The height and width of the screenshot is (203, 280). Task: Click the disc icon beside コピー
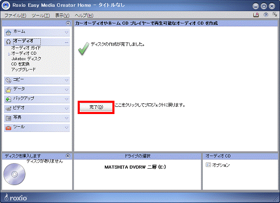[x=8, y=80]
